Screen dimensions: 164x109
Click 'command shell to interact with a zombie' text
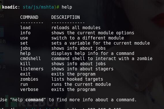point(102,59)
